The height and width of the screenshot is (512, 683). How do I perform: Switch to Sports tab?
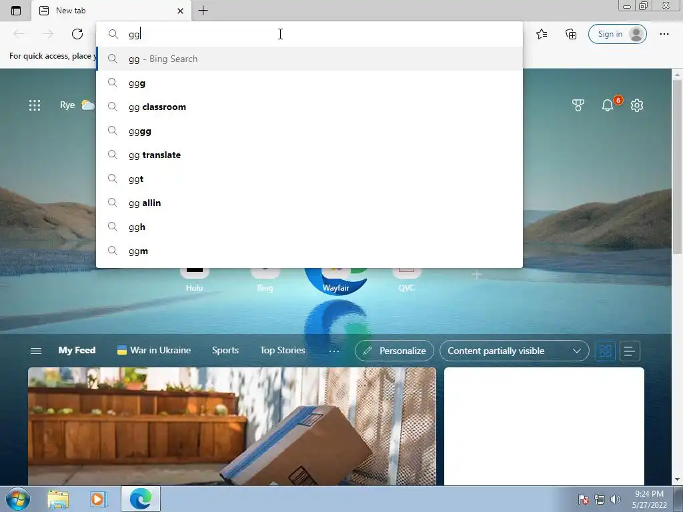(225, 351)
